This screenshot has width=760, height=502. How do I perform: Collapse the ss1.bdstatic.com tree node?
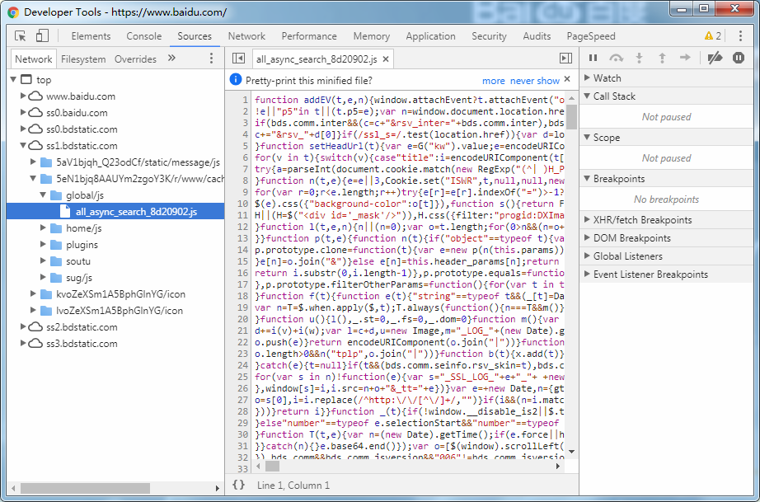23,145
